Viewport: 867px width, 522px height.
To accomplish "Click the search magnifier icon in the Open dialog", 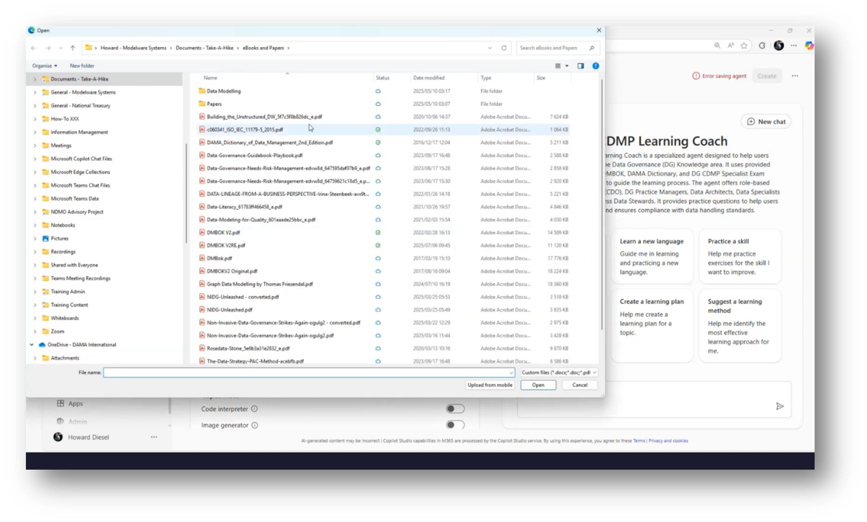I will (592, 48).
